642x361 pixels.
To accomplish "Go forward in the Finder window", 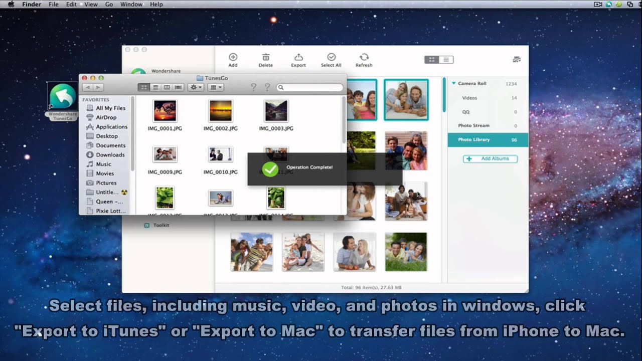I will tap(98, 87).
